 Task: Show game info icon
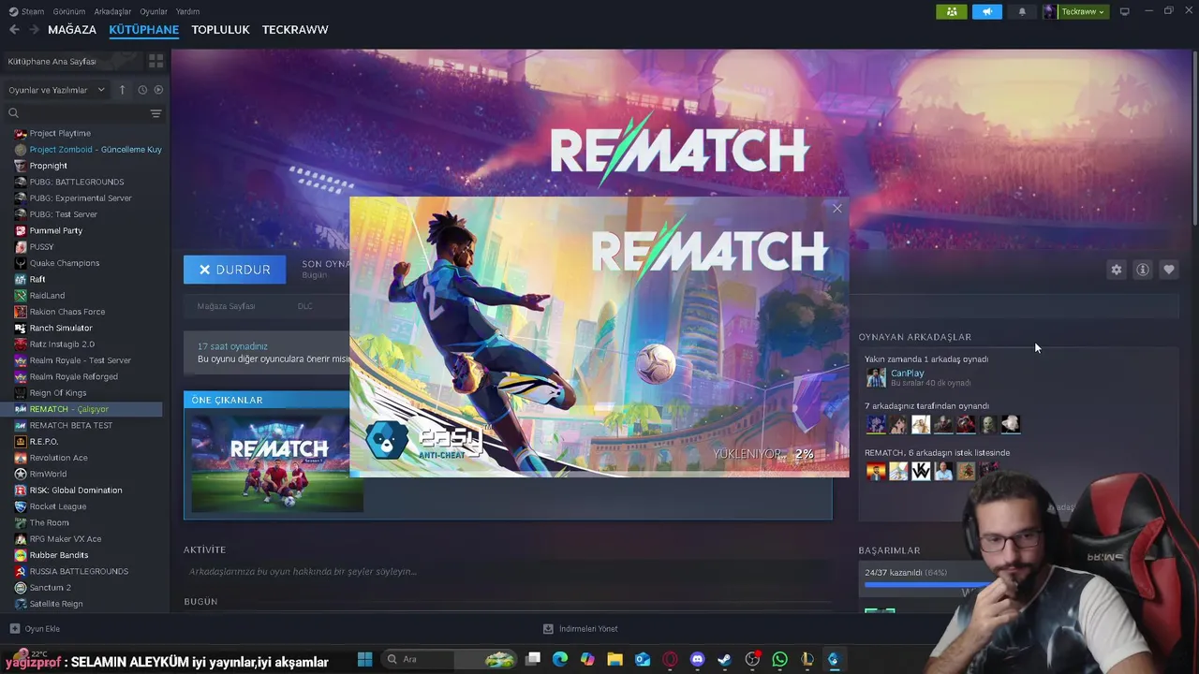[1142, 270]
